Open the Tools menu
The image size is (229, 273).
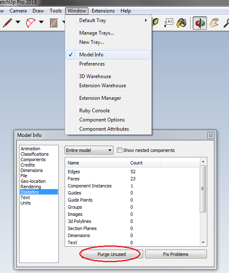pyautogui.click(x=55, y=11)
